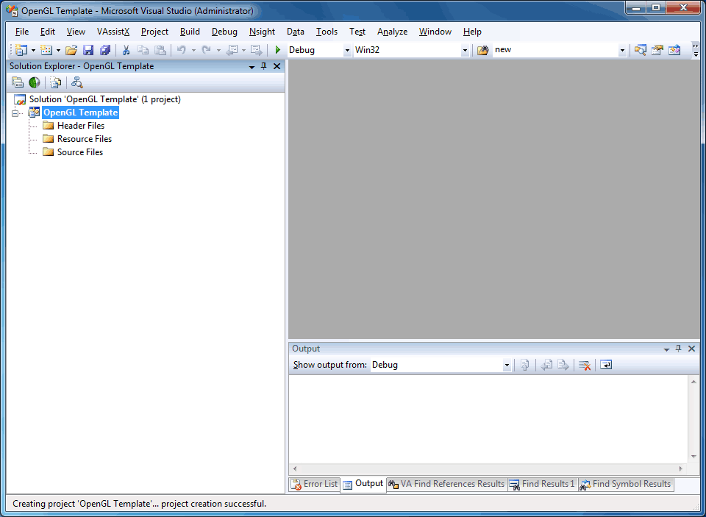Switch to Find Symbol Results tab
Screen dimensions: 706x517
click(x=625, y=484)
